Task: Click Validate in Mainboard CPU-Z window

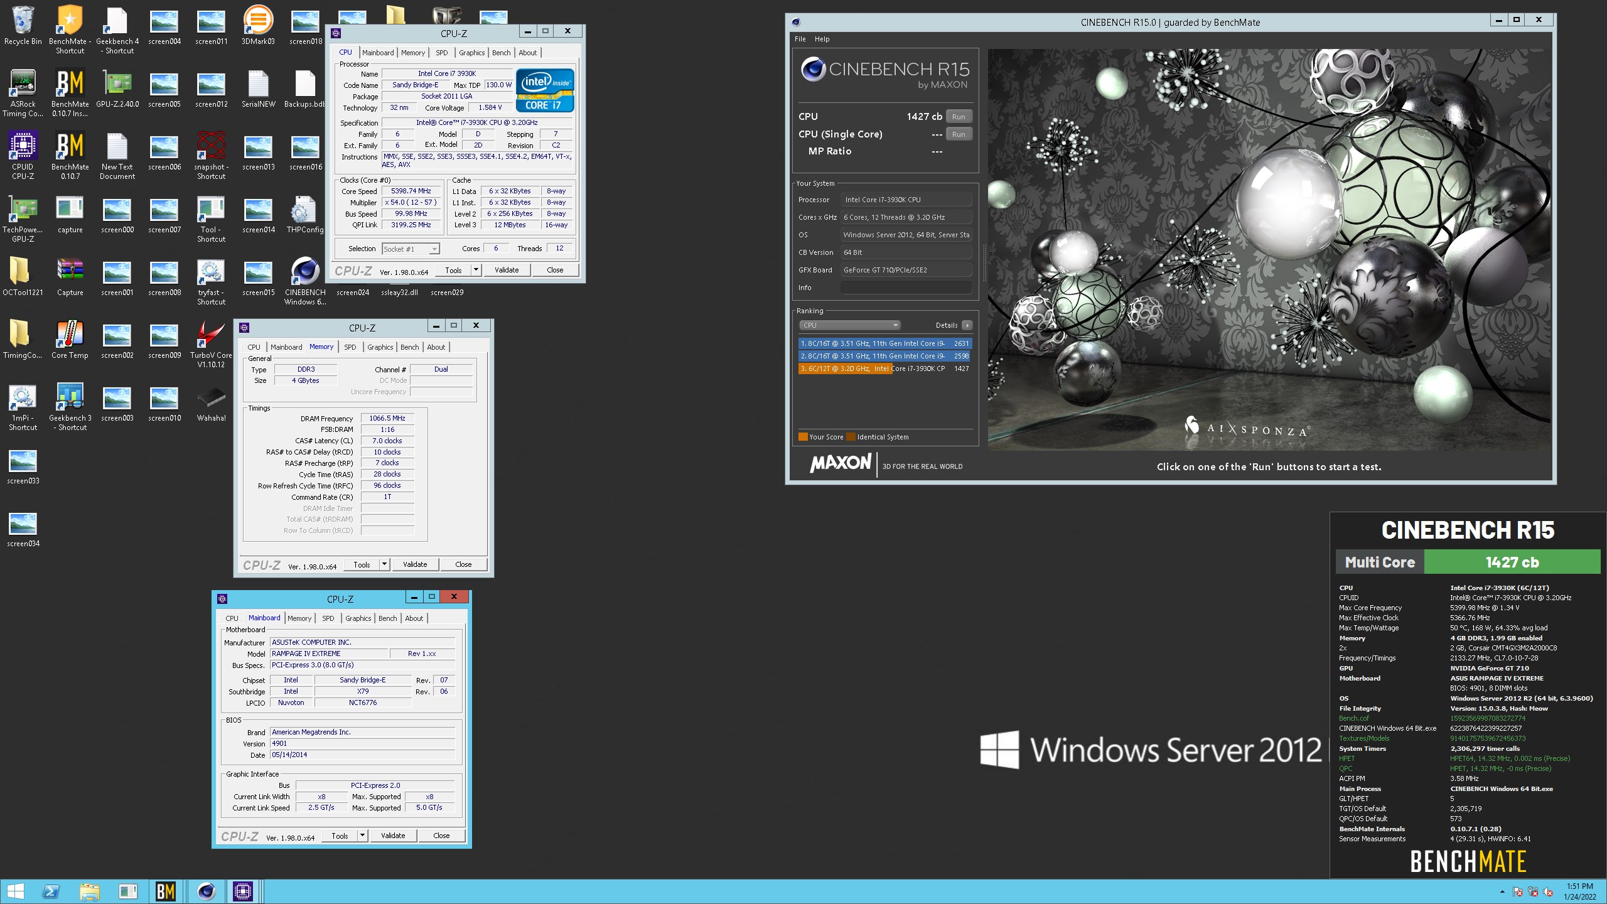Action: pyautogui.click(x=393, y=836)
